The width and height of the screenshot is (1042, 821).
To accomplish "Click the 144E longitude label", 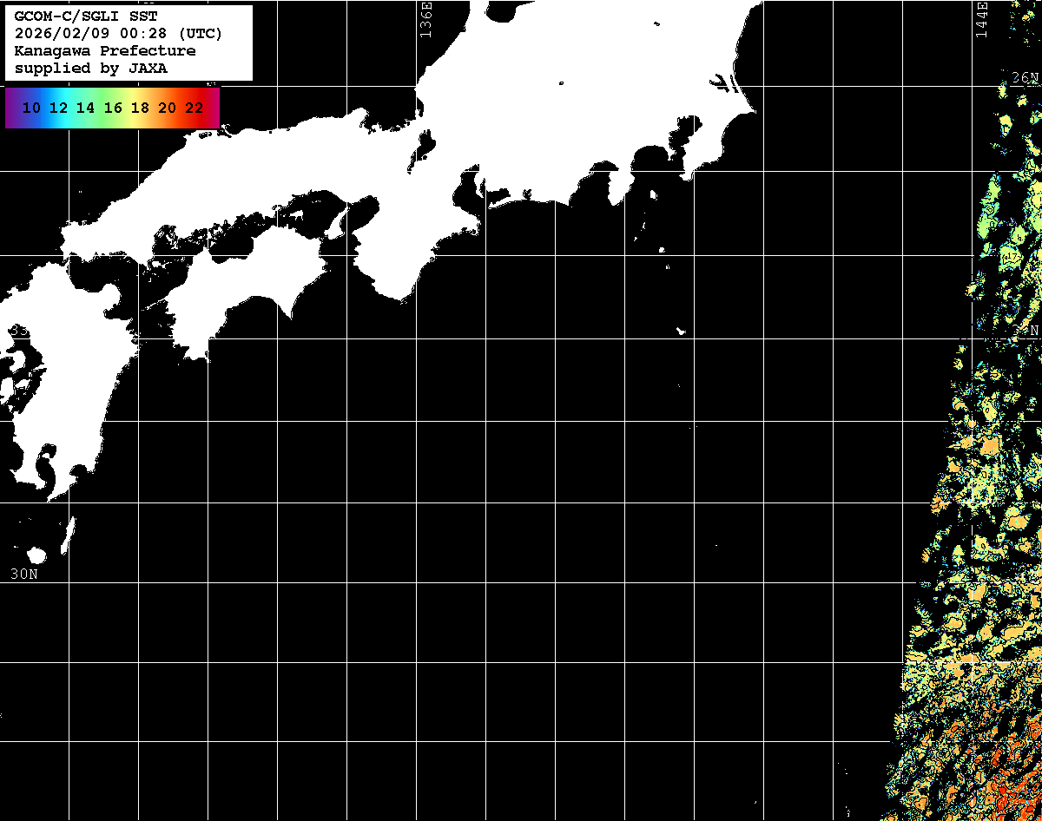I will 981,19.
